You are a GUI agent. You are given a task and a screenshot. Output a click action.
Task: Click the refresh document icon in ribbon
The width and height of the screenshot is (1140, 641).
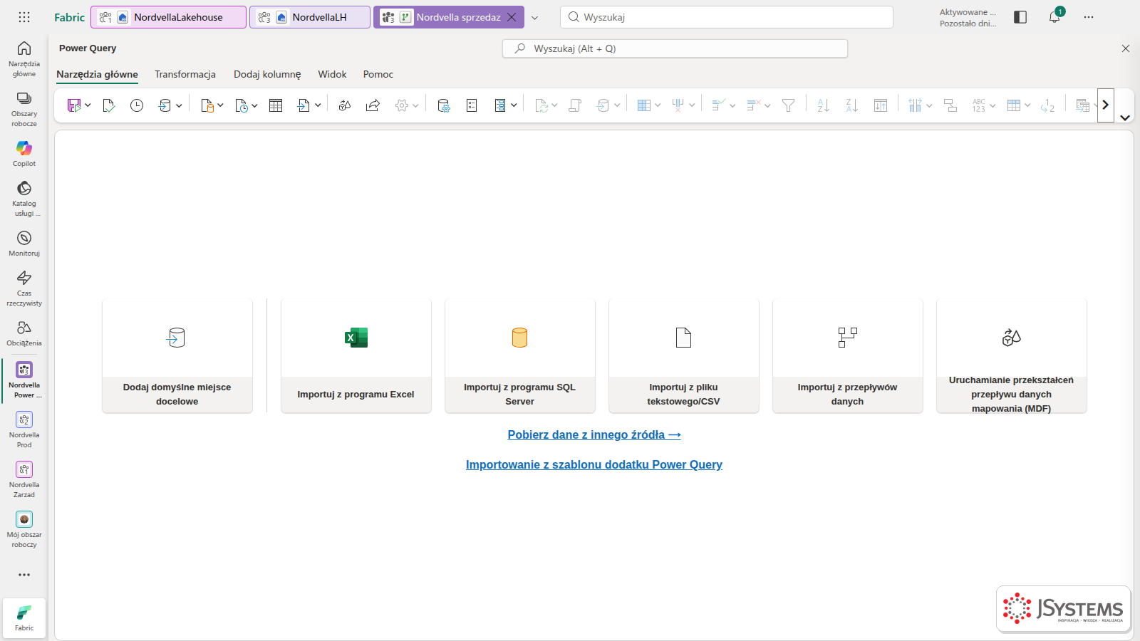[x=541, y=105]
